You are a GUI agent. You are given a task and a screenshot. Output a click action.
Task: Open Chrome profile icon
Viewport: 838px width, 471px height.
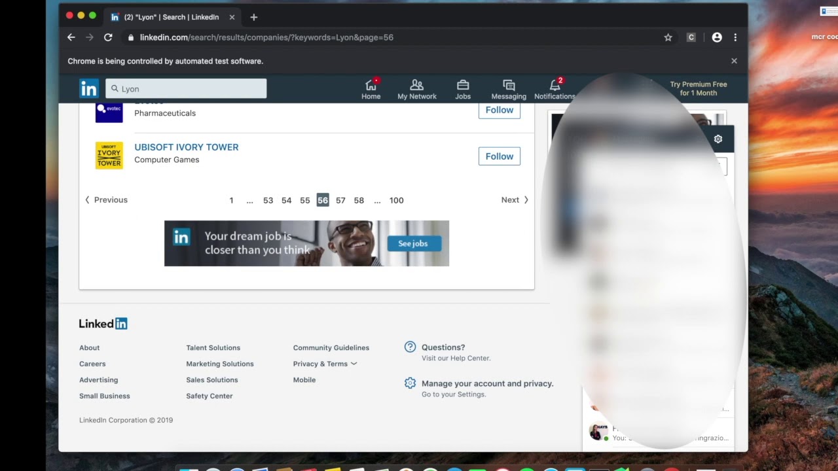pyautogui.click(x=717, y=37)
